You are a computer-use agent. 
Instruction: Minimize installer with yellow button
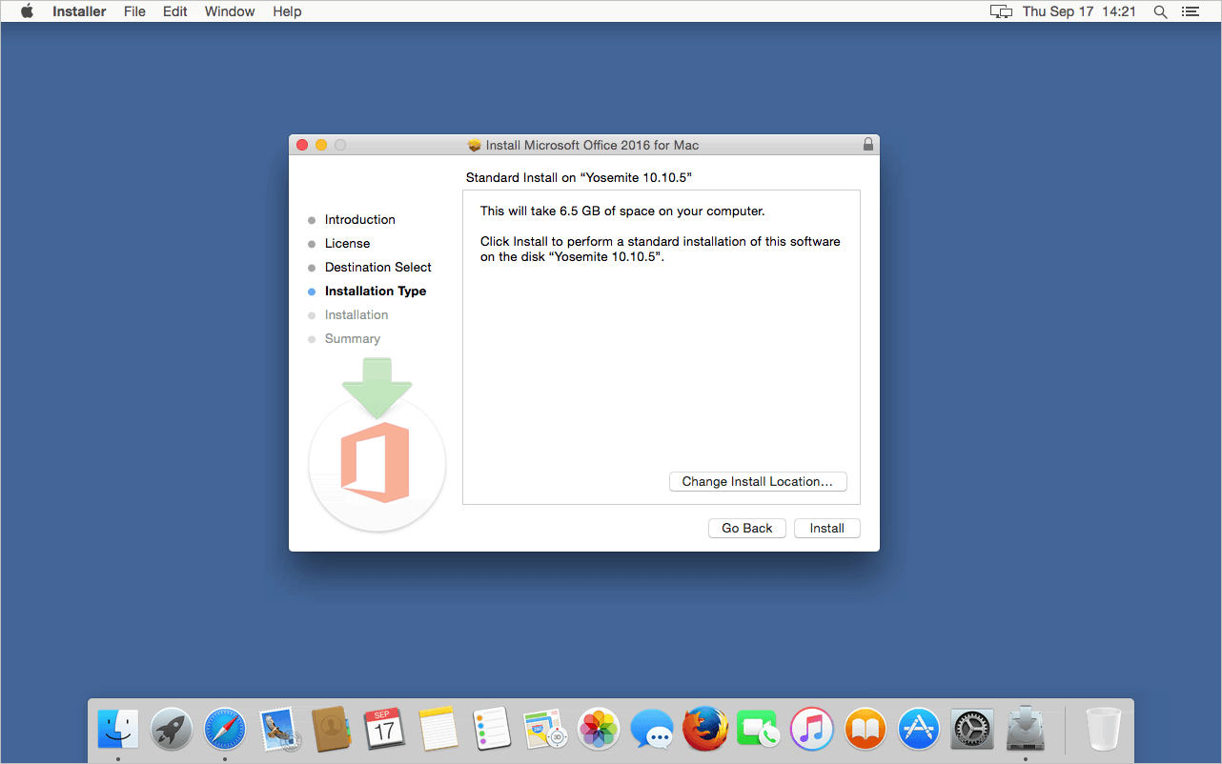coord(321,145)
